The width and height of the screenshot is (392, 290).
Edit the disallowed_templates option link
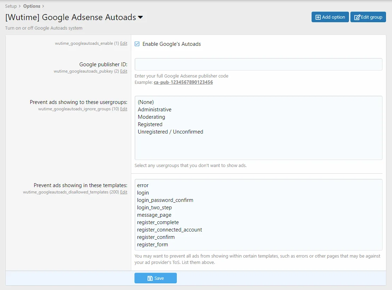[123, 192]
